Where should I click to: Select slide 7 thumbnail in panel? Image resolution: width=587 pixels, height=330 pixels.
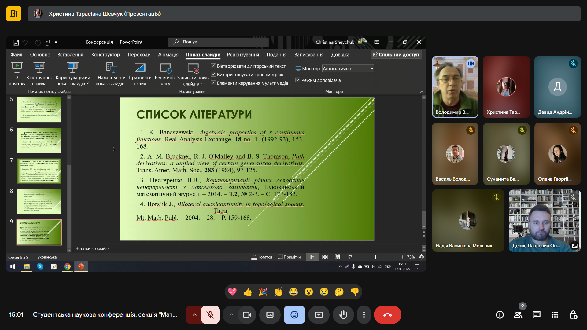click(39, 170)
